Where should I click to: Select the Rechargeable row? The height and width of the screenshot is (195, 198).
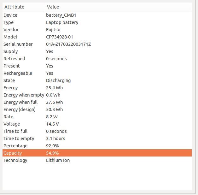point(97,73)
